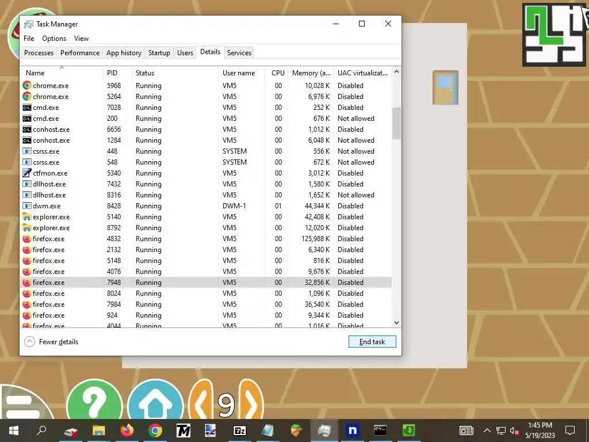Viewport: 589px width, 442px height.
Task: Select the chrome.exe row name with PID 5264
Action: (x=51, y=97)
